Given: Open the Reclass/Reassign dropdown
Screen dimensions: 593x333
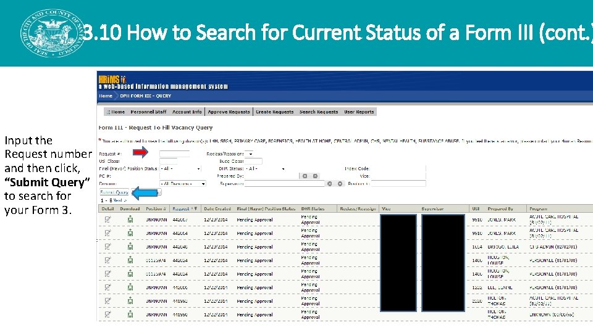Looking at the screenshot, I should coord(249,154).
